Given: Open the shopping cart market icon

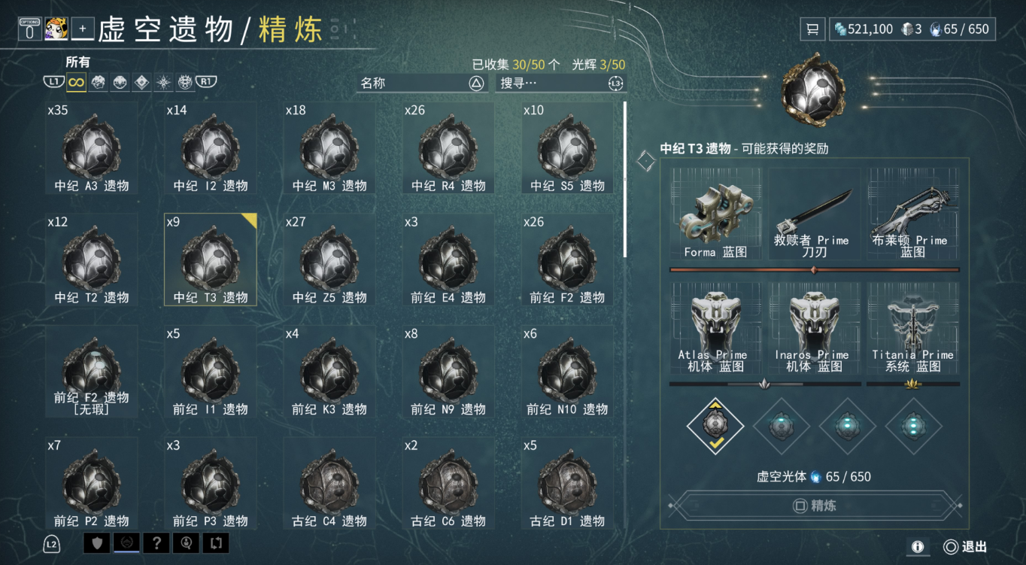Looking at the screenshot, I should [812, 29].
